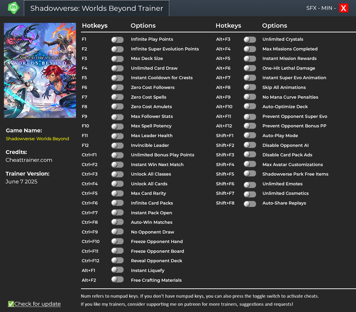Toggle Free Crafting Materials switch
The width and height of the screenshot is (356, 312).
pos(117,280)
